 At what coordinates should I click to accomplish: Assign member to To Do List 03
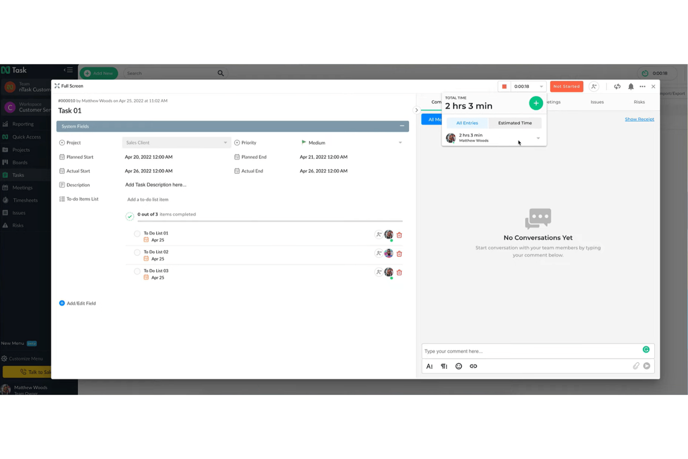tap(378, 272)
